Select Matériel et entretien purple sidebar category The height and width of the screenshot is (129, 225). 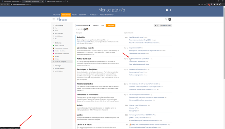[x=60, y=51]
